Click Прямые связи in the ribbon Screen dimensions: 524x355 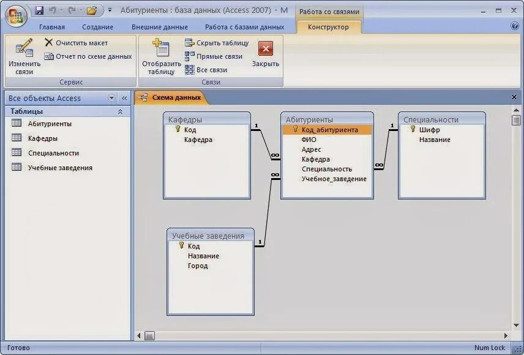click(214, 56)
